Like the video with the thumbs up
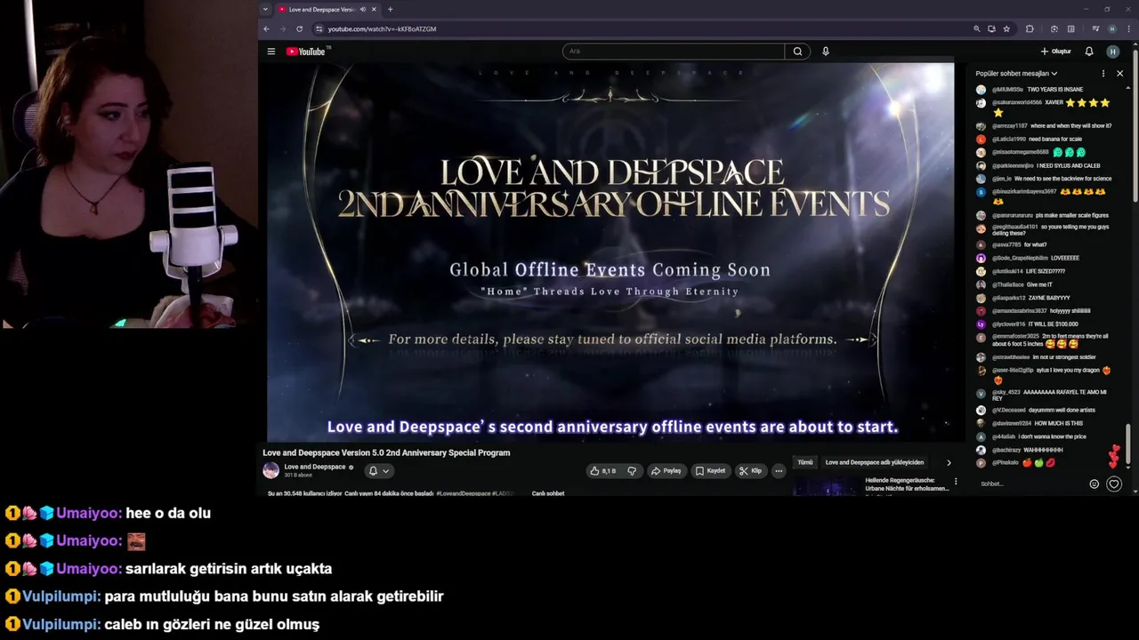 tap(602, 471)
